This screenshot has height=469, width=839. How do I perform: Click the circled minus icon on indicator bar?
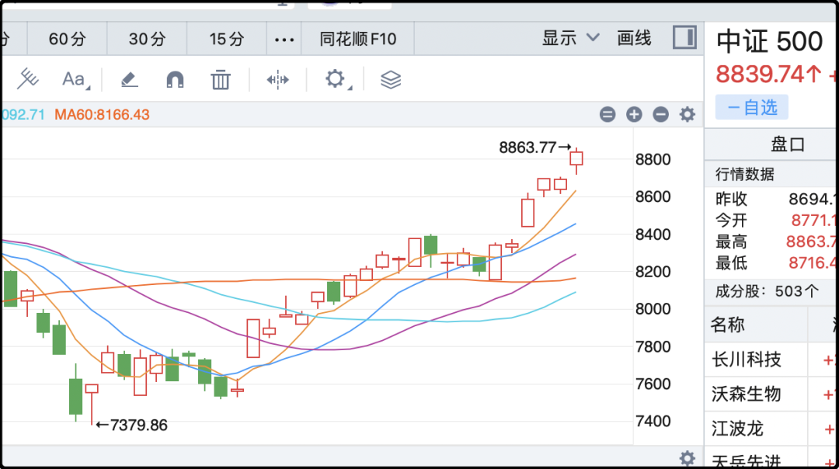coord(661,114)
